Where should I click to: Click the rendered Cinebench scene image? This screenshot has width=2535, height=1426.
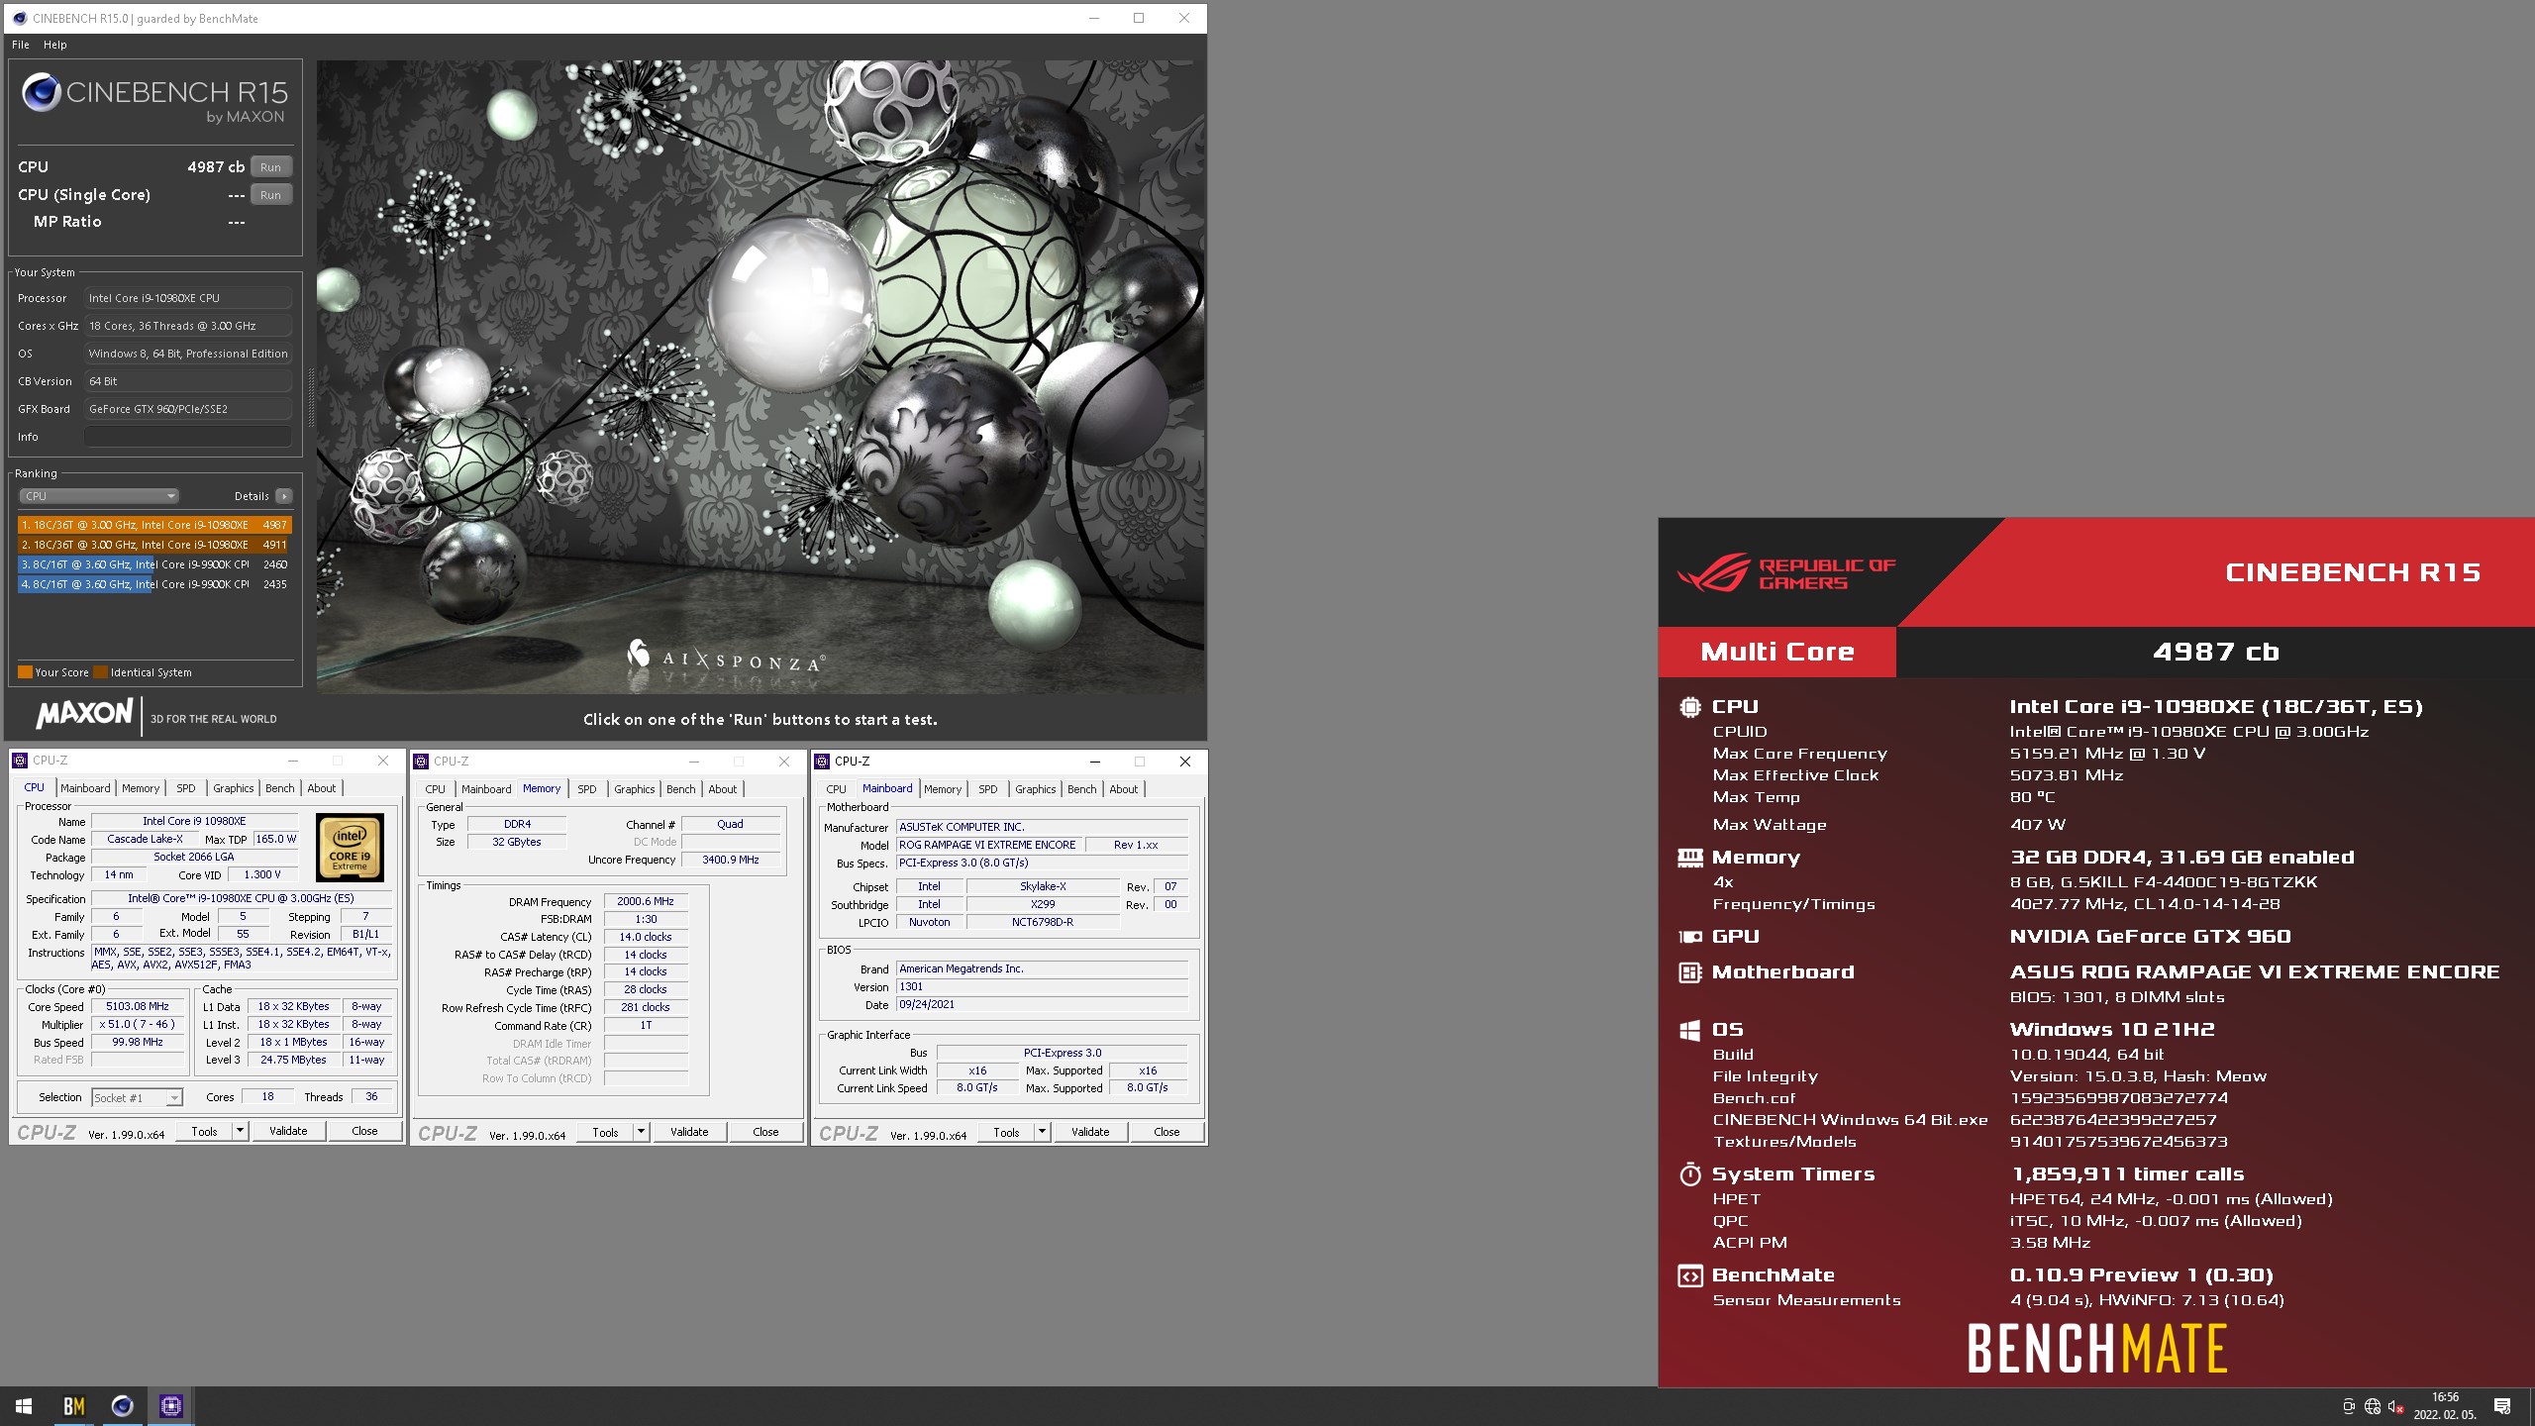[760, 376]
